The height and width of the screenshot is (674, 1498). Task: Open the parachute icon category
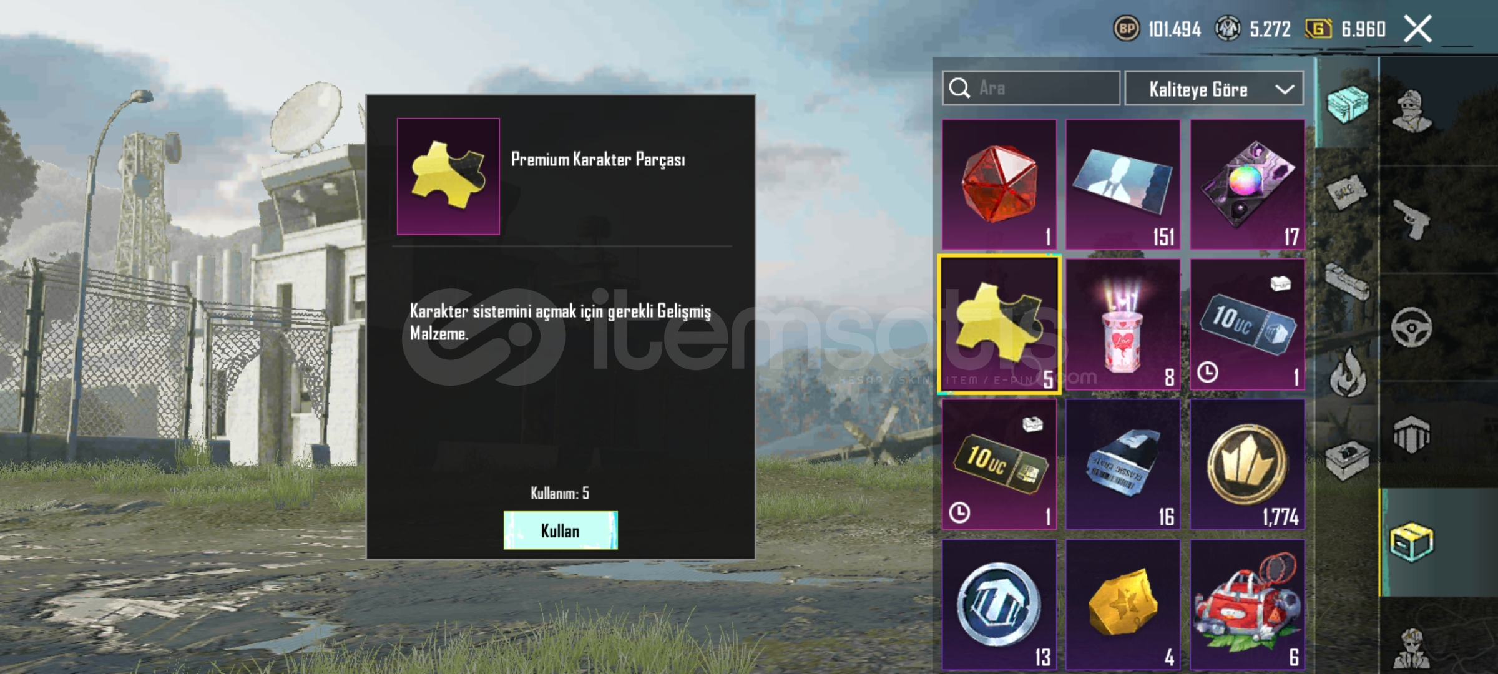[1412, 434]
